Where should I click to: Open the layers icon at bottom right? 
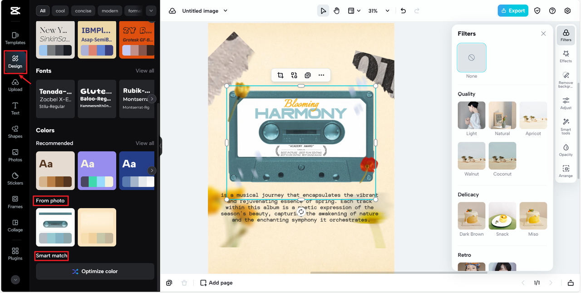point(571,283)
